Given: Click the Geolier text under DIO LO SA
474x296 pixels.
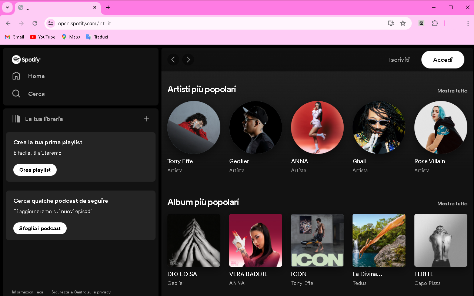Looking at the screenshot, I should click(x=176, y=283).
